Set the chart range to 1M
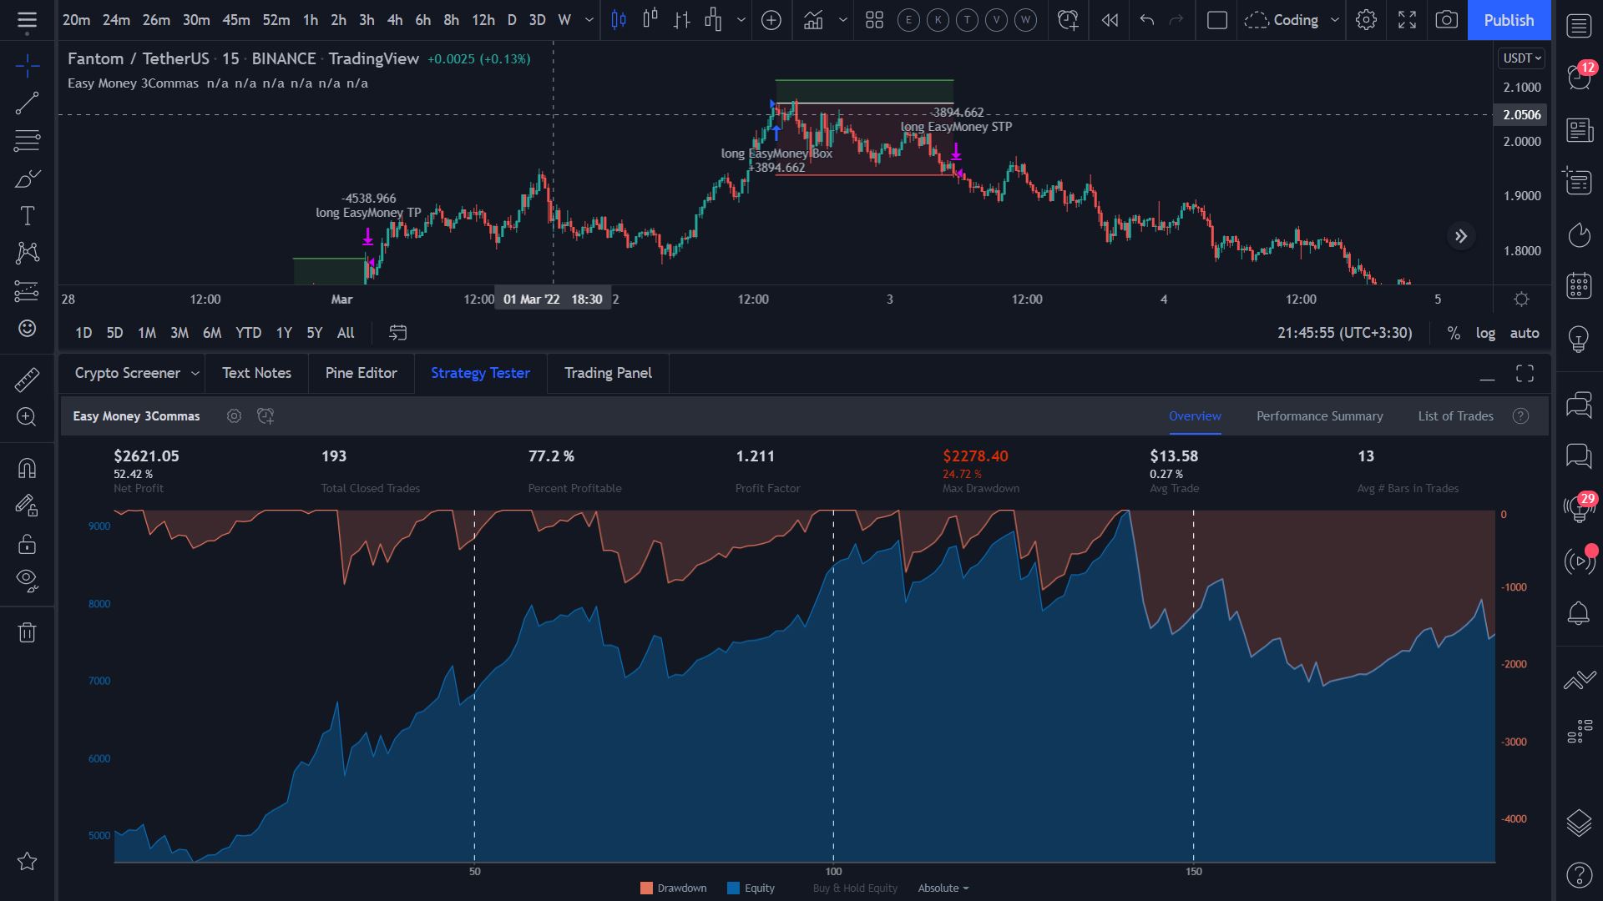The image size is (1603, 901). 147,333
